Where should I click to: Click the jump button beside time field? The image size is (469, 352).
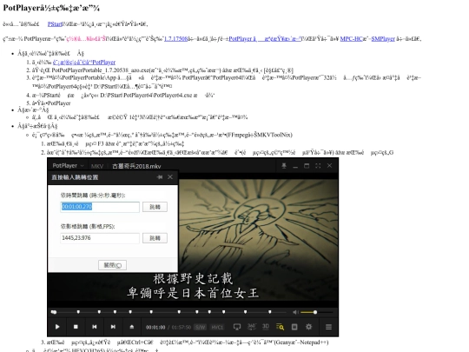(155, 207)
